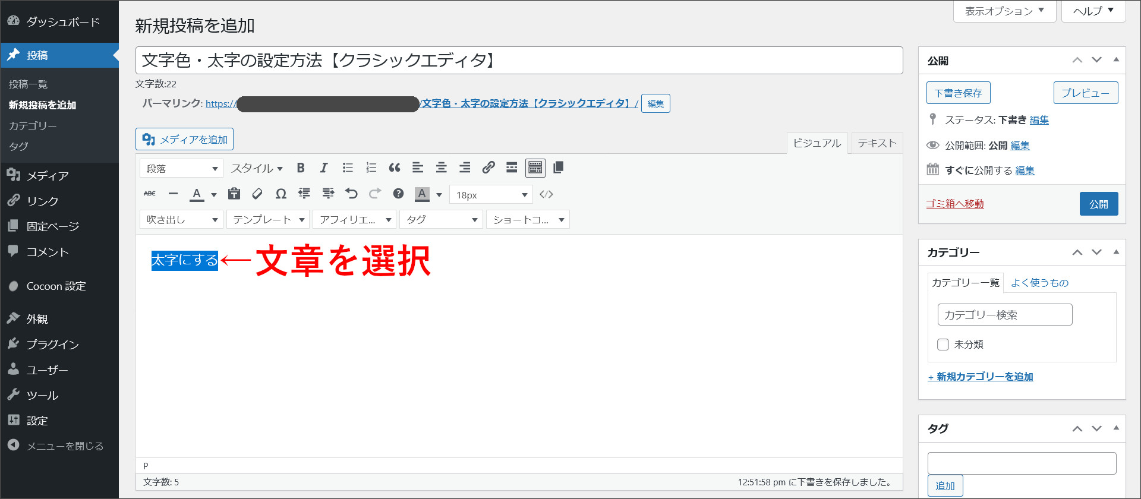Open special character omega icon
This screenshot has width=1141, height=499.
click(x=281, y=194)
